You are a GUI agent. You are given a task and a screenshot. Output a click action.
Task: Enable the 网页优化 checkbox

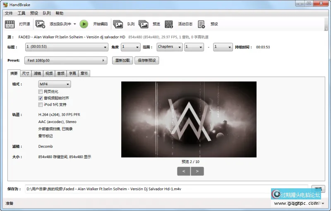tap(40, 92)
